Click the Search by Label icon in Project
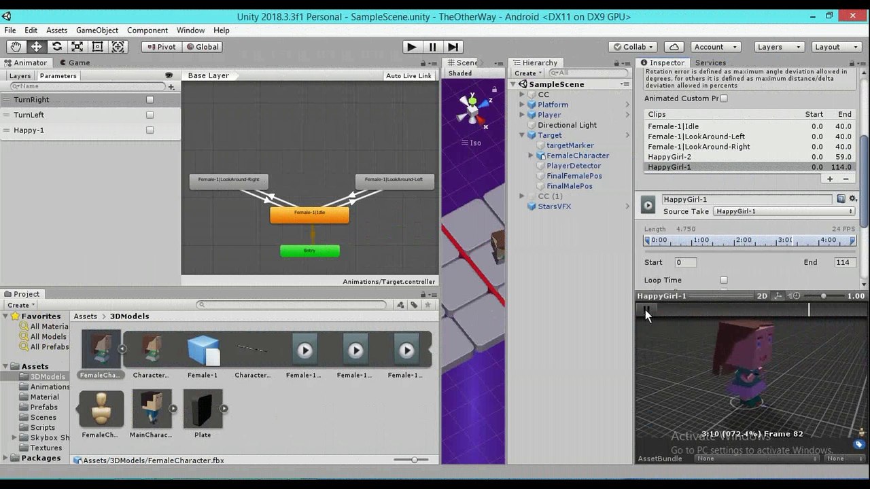 414,305
